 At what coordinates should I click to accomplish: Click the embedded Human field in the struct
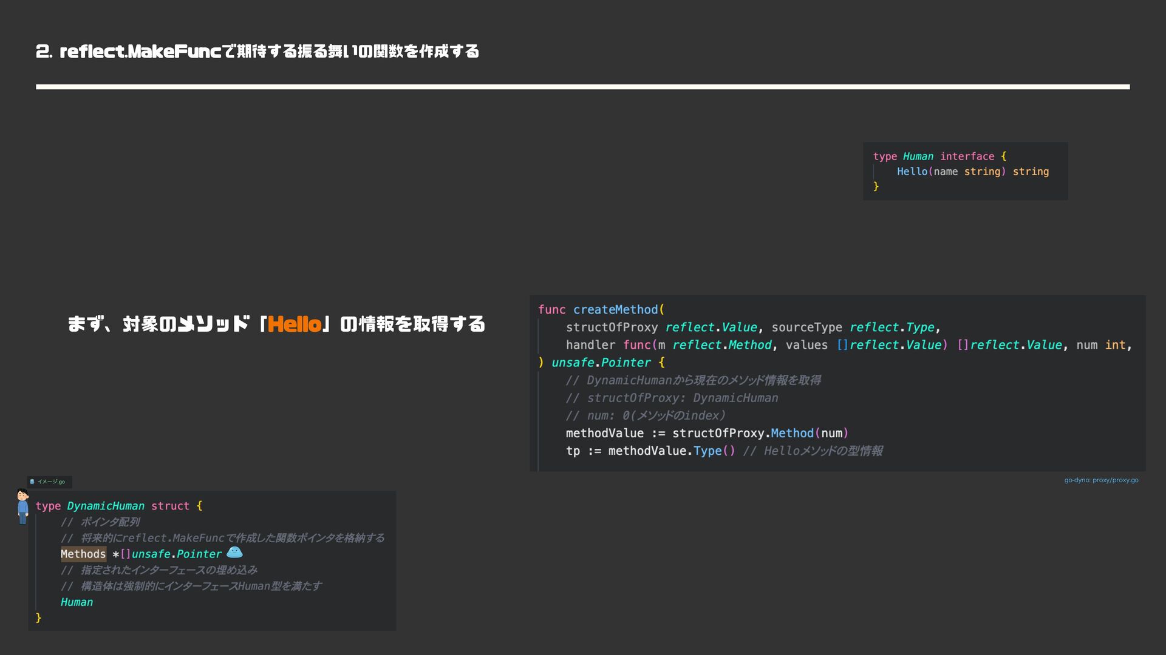tap(77, 602)
